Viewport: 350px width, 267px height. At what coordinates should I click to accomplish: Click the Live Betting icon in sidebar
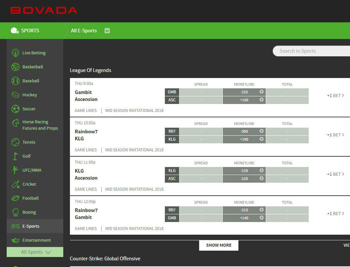pyautogui.click(x=15, y=53)
